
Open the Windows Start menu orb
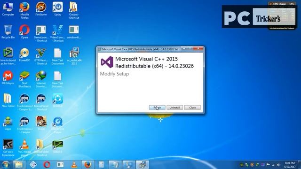coord(6,165)
